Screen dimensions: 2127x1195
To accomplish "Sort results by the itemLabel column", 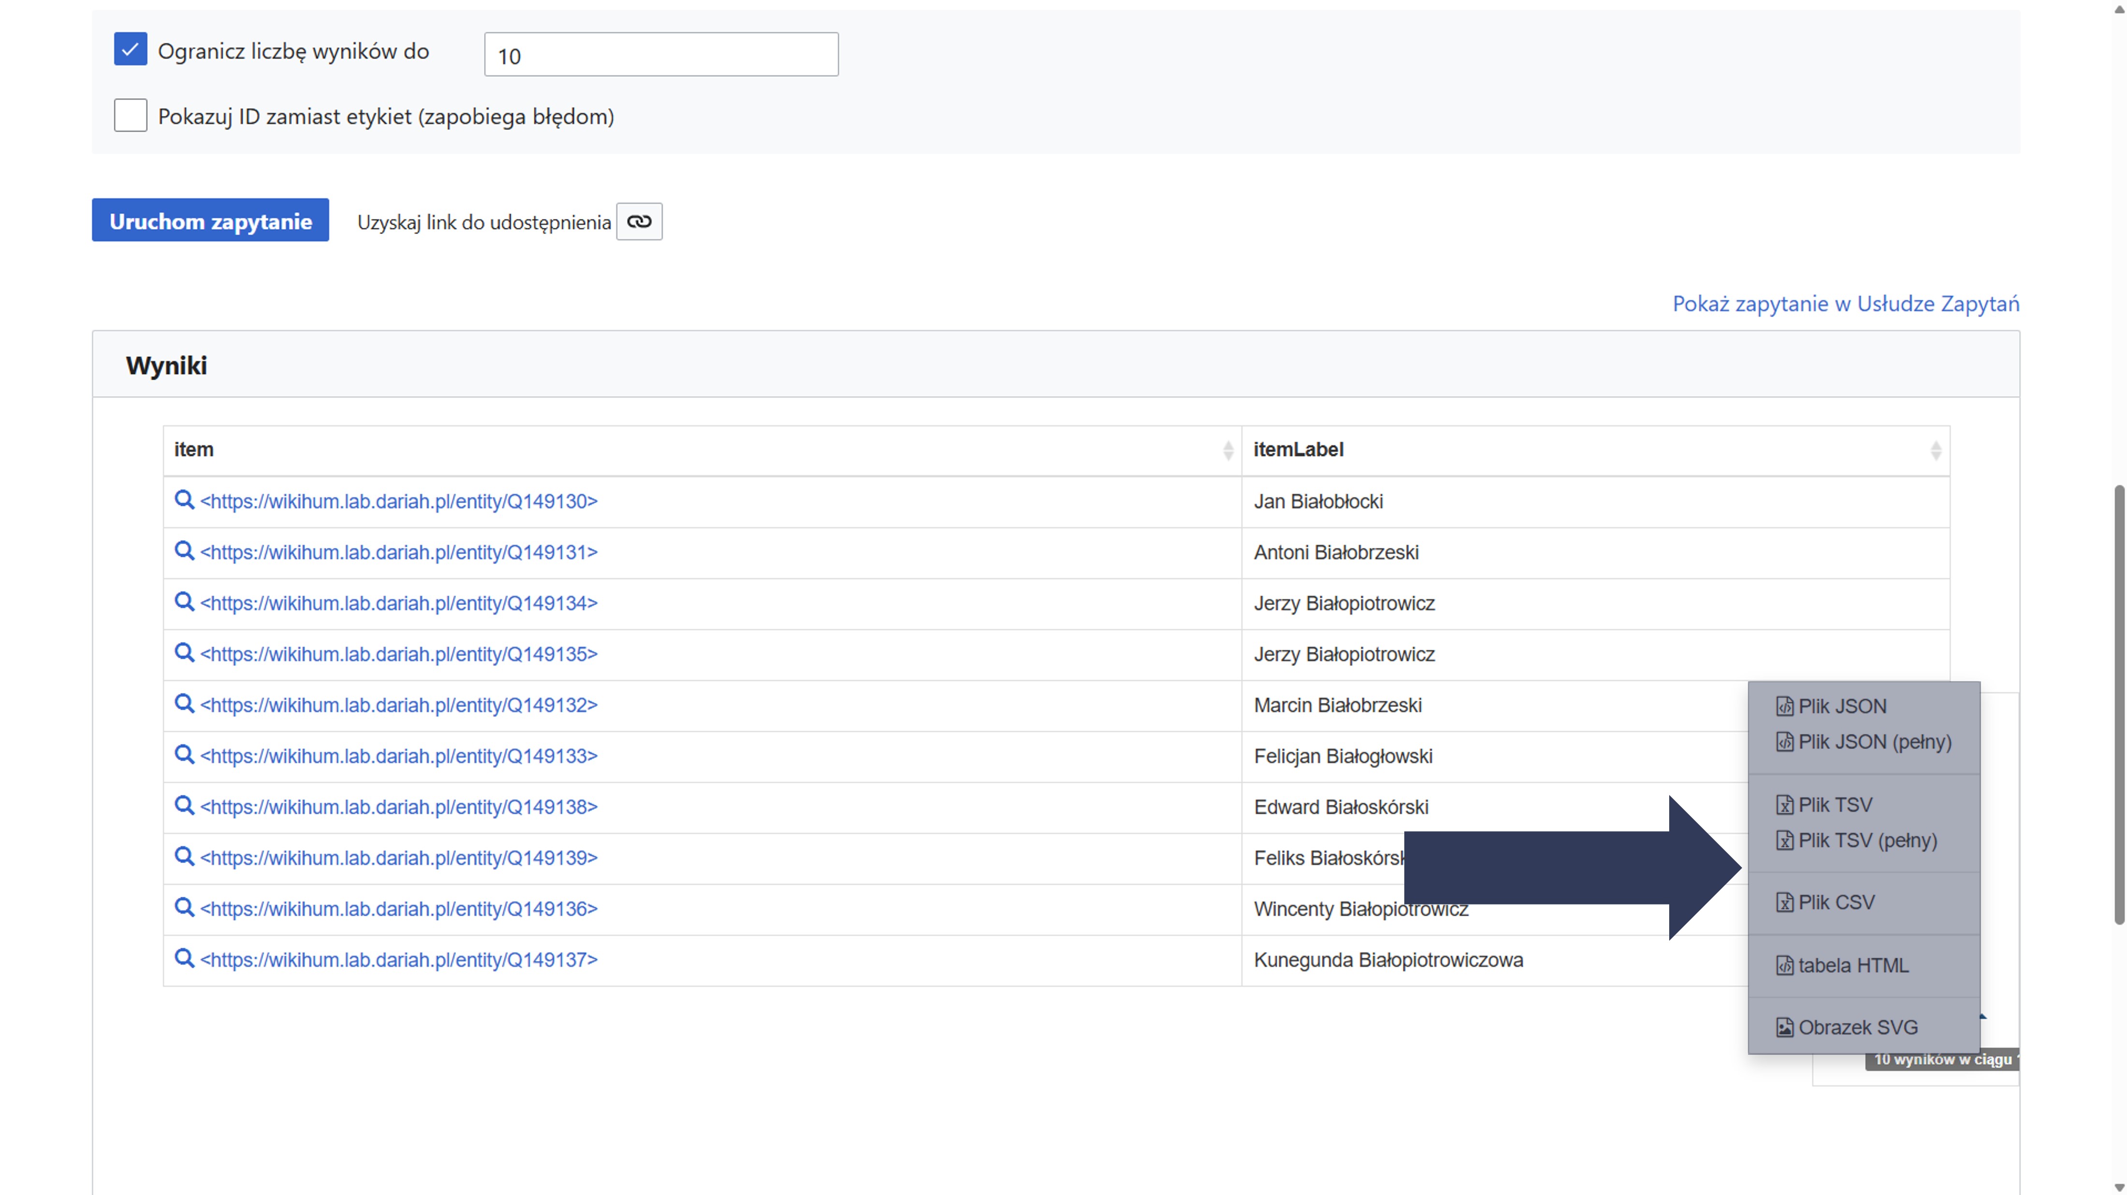I will (1935, 450).
